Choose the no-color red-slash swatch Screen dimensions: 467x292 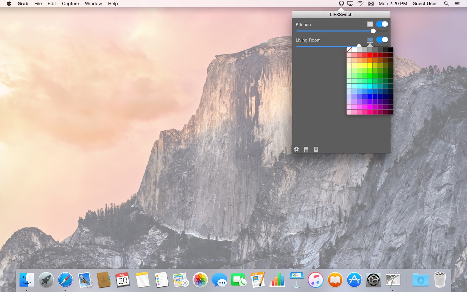click(349, 50)
